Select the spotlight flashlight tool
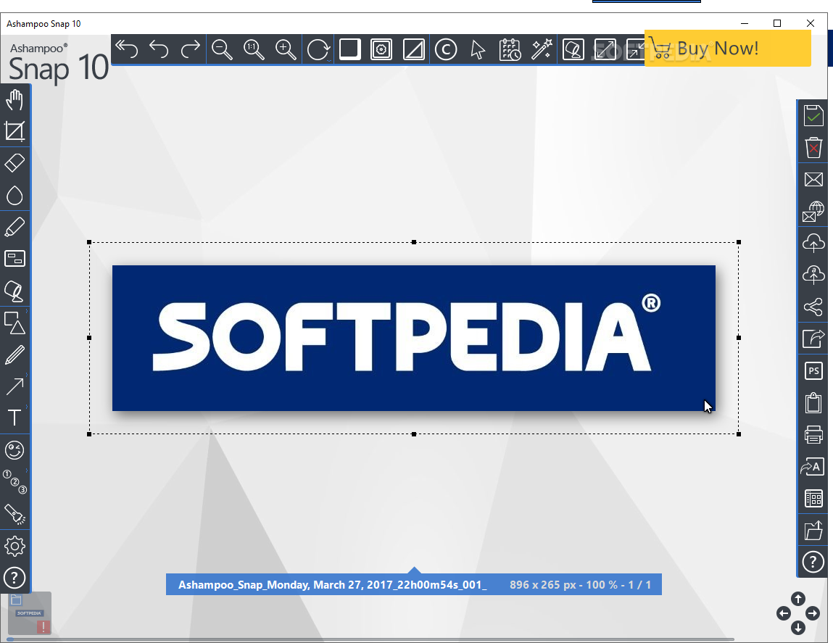The width and height of the screenshot is (833, 643). 14,515
